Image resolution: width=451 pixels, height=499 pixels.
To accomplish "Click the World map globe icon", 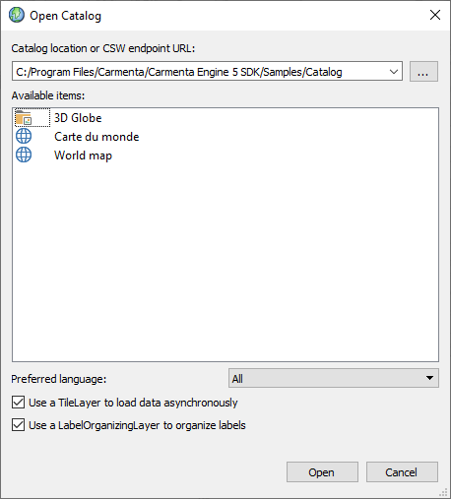I will pyautogui.click(x=24, y=155).
